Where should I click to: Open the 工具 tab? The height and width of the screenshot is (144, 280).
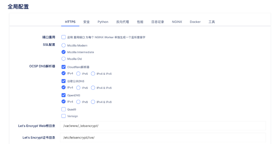[212, 22]
